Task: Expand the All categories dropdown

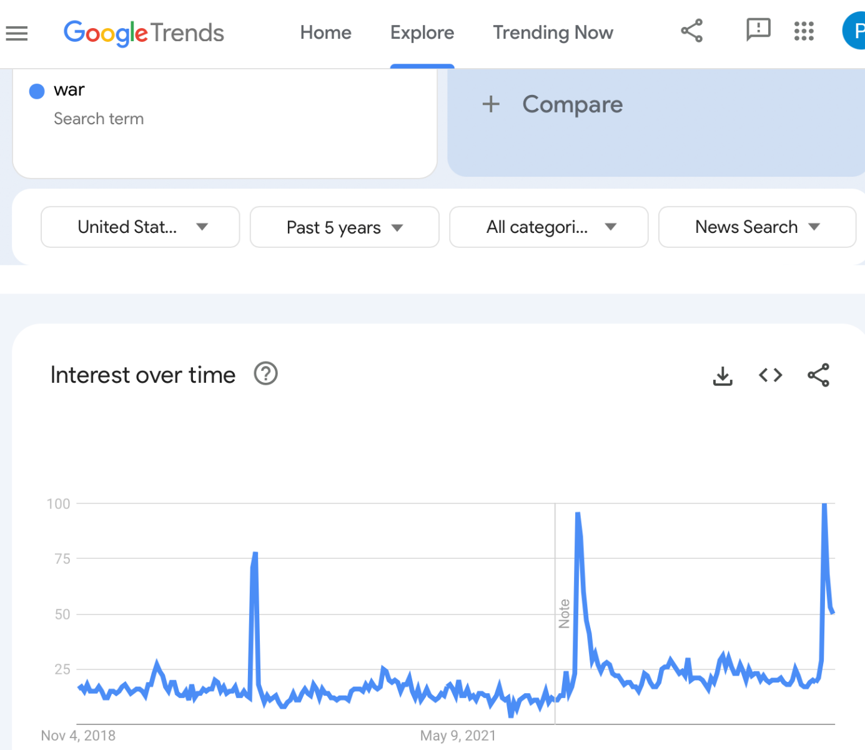Action: pyautogui.click(x=548, y=227)
